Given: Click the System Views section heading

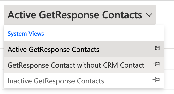Looking at the screenshot, I should 26,34.
